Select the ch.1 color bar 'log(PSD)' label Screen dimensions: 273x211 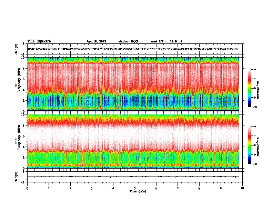coord(258,90)
